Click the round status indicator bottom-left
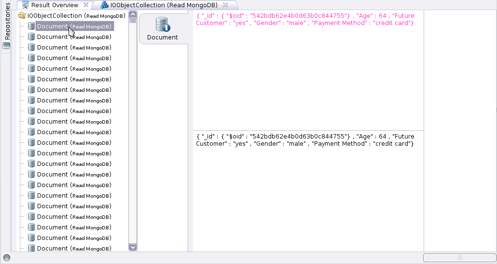Image resolution: width=497 pixels, height=264 pixels. (x=7, y=258)
